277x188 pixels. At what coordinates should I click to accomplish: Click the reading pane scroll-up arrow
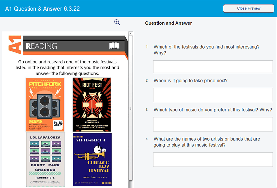pyautogui.click(x=131, y=34)
